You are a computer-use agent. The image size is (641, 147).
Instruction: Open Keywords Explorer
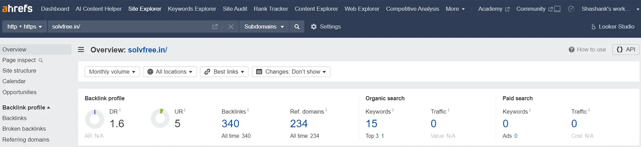[x=192, y=9]
